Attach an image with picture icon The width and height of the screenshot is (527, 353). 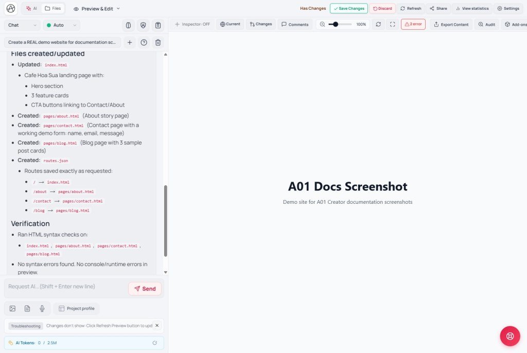coord(12,308)
